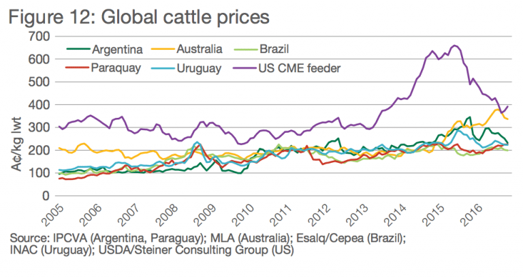The height and width of the screenshot is (278, 523).
Task: Click the light green Brazil legend line
Action: (246, 49)
